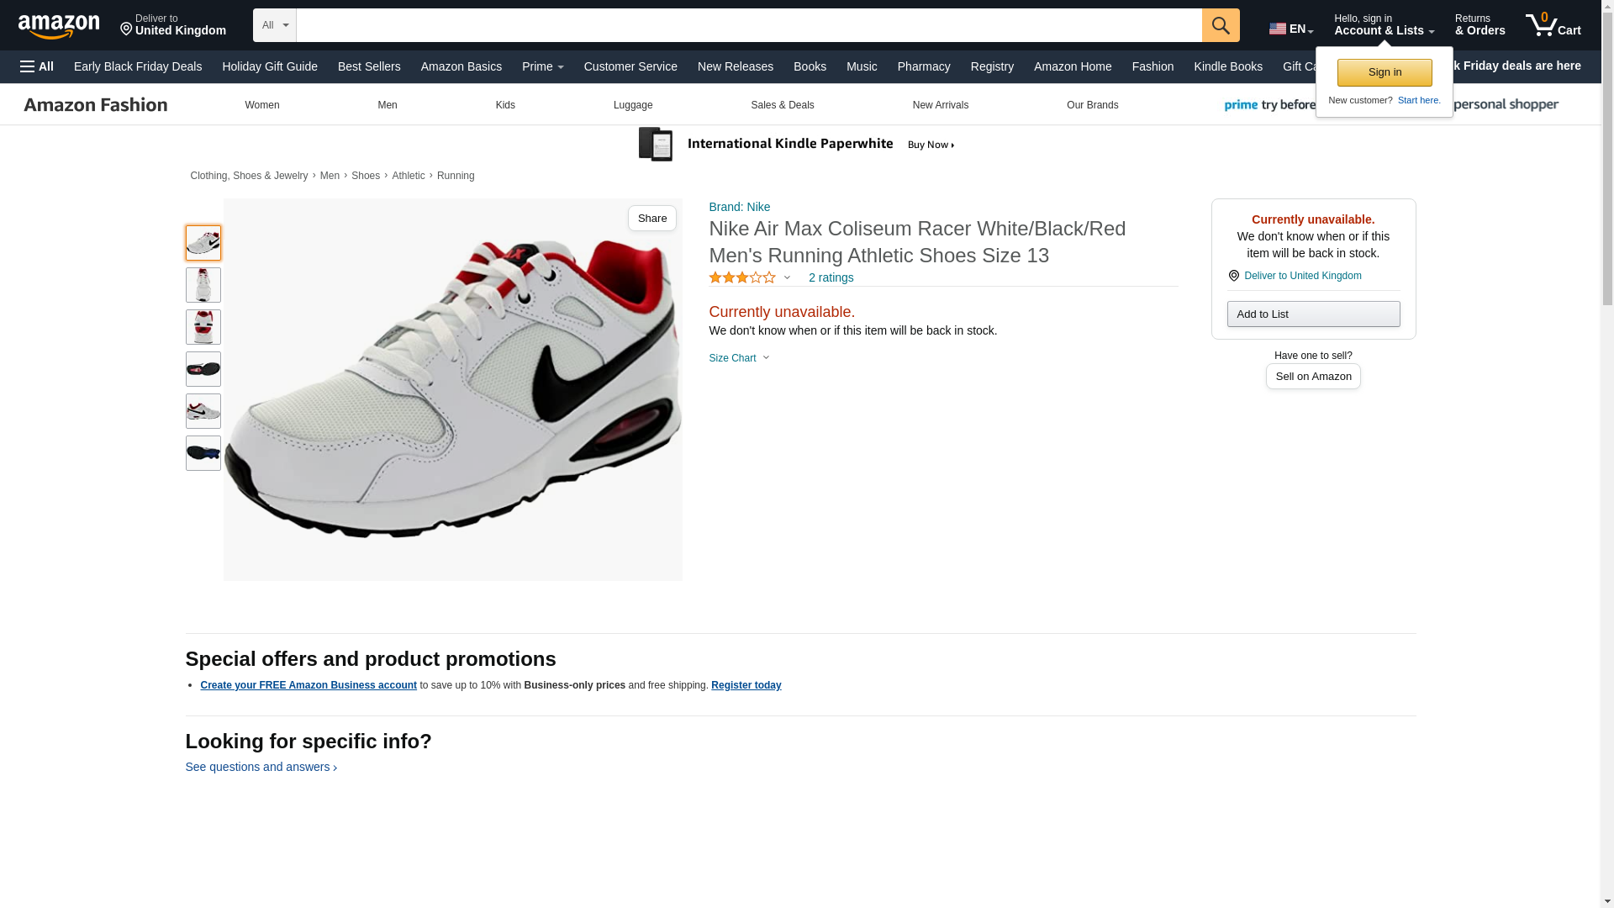
Task: Open the Amazon Fashion logo
Action: click(x=96, y=105)
